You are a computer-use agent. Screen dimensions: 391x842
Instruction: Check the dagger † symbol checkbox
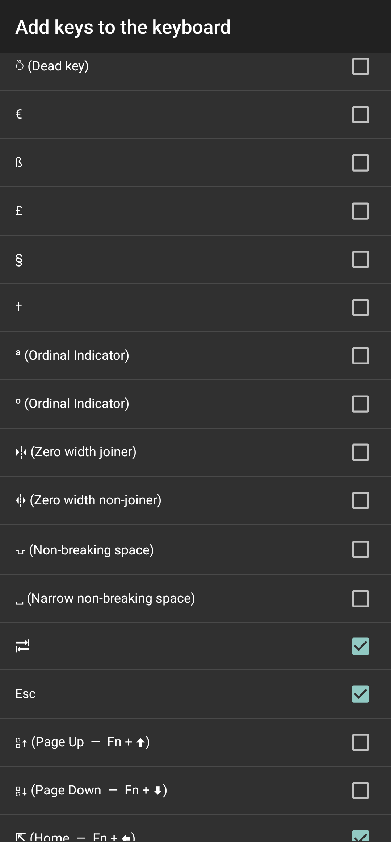(360, 308)
